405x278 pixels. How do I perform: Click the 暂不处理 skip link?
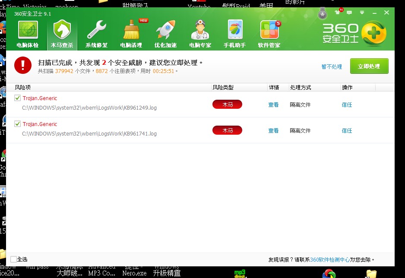pos(332,66)
